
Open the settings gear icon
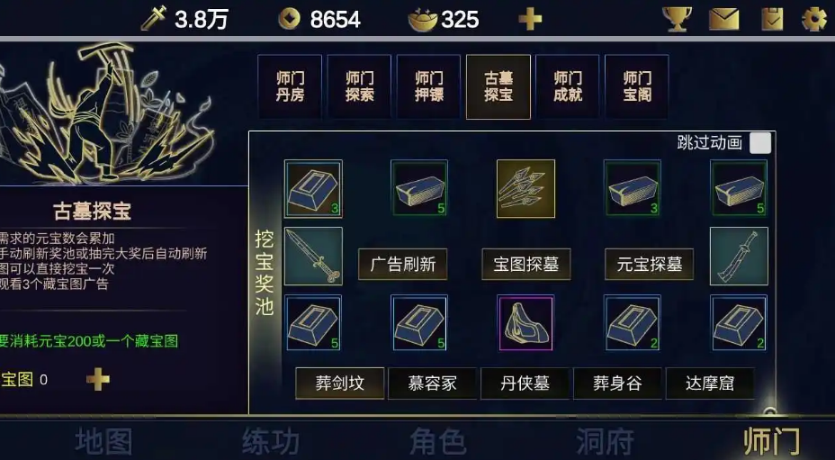(814, 19)
